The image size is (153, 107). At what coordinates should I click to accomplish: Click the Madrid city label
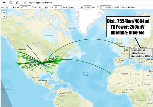(122, 60)
